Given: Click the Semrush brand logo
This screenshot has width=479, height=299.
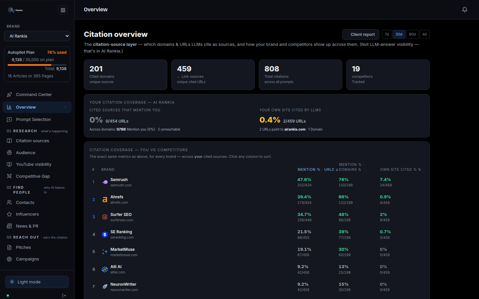Looking at the screenshot, I should (105, 182).
